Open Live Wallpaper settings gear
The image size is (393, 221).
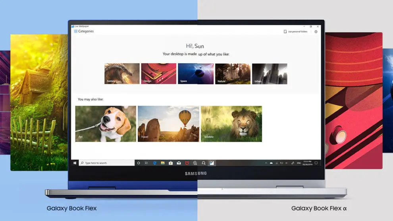(316, 32)
